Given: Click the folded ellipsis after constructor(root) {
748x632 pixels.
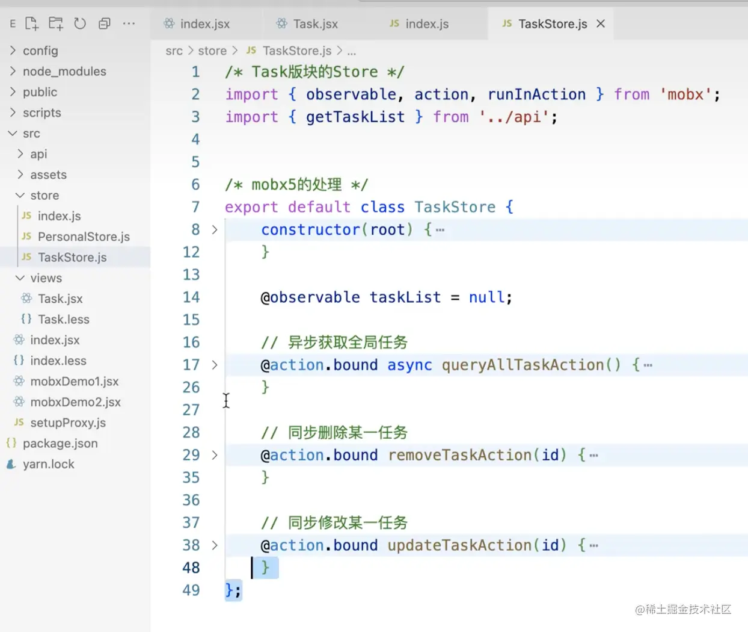Looking at the screenshot, I should point(440,230).
